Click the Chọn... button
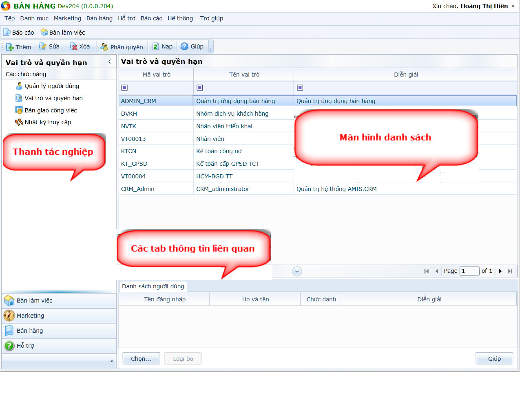 click(x=141, y=359)
